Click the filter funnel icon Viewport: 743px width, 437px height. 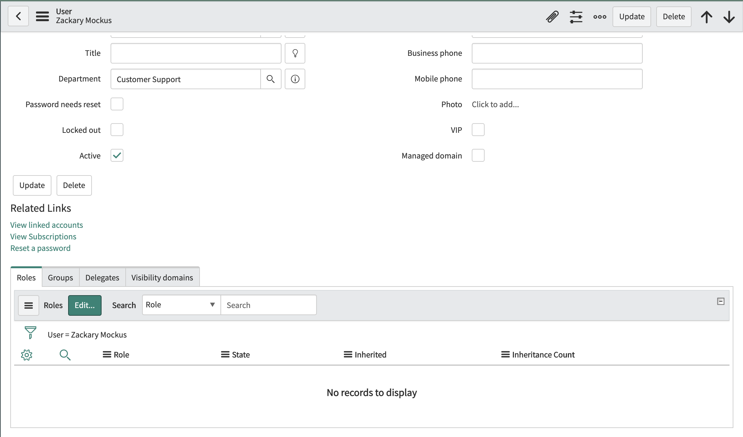(x=31, y=332)
